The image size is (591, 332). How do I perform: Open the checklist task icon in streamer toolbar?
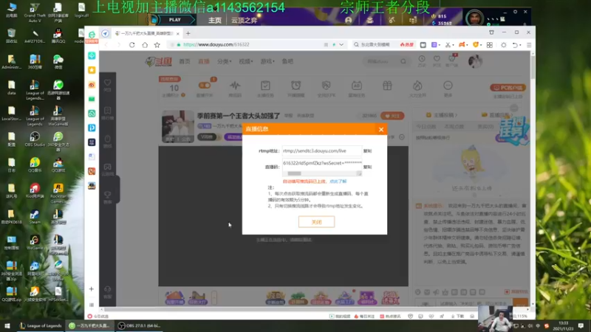[x=265, y=86]
